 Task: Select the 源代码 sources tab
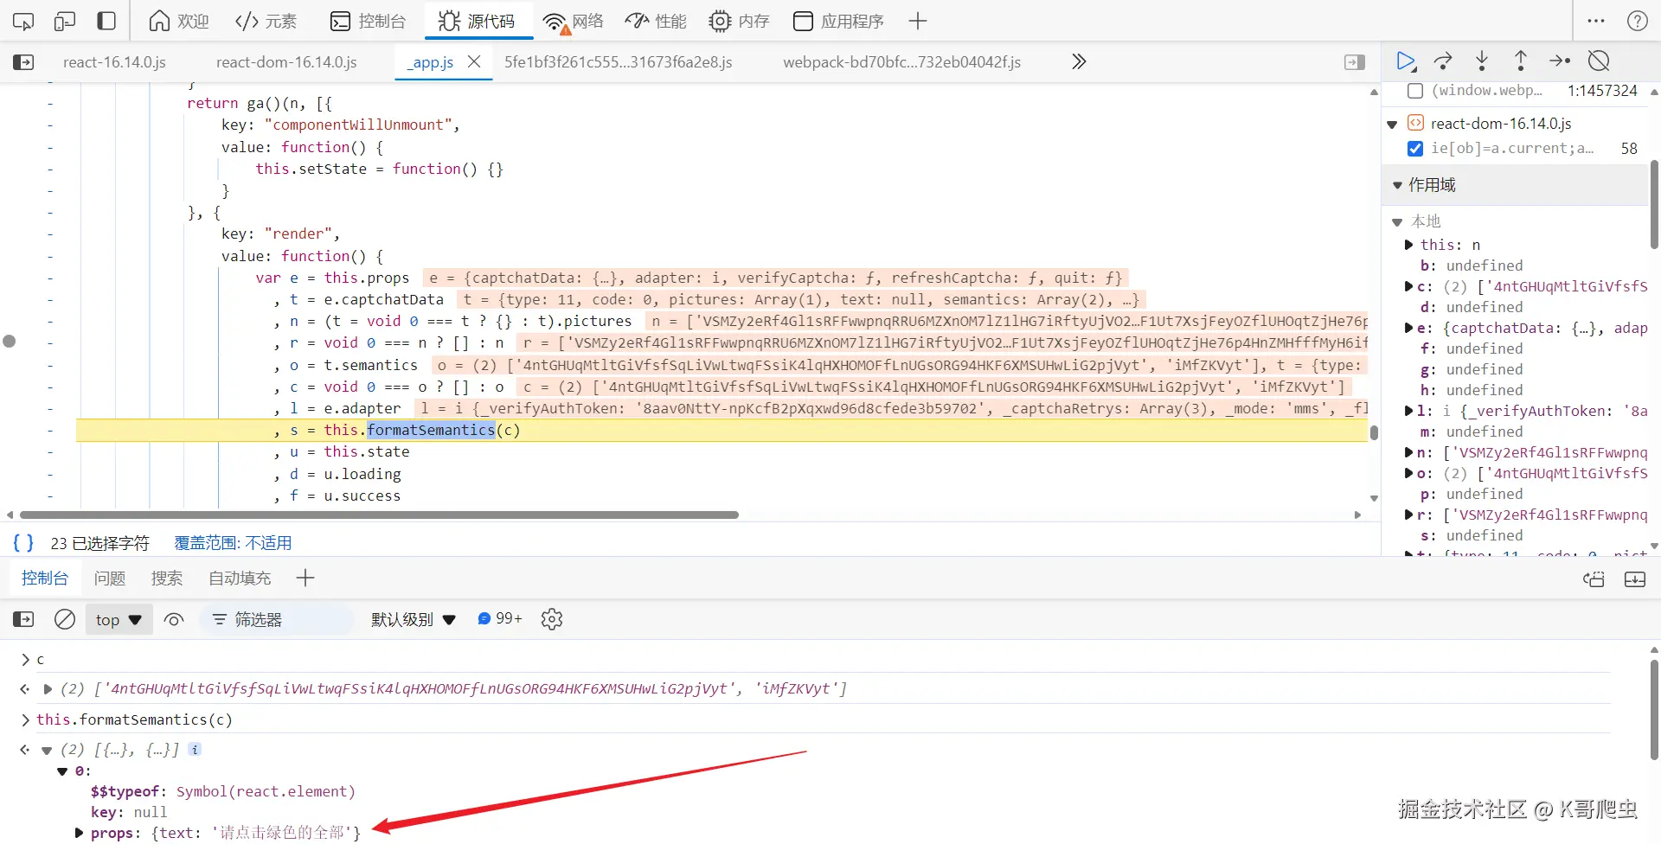(477, 21)
